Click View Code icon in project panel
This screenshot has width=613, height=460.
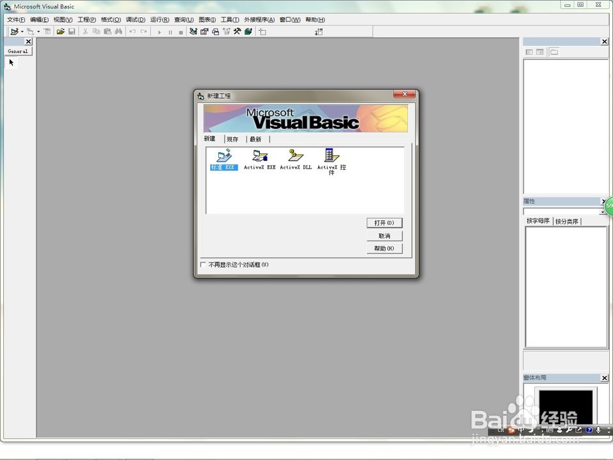pyautogui.click(x=529, y=52)
